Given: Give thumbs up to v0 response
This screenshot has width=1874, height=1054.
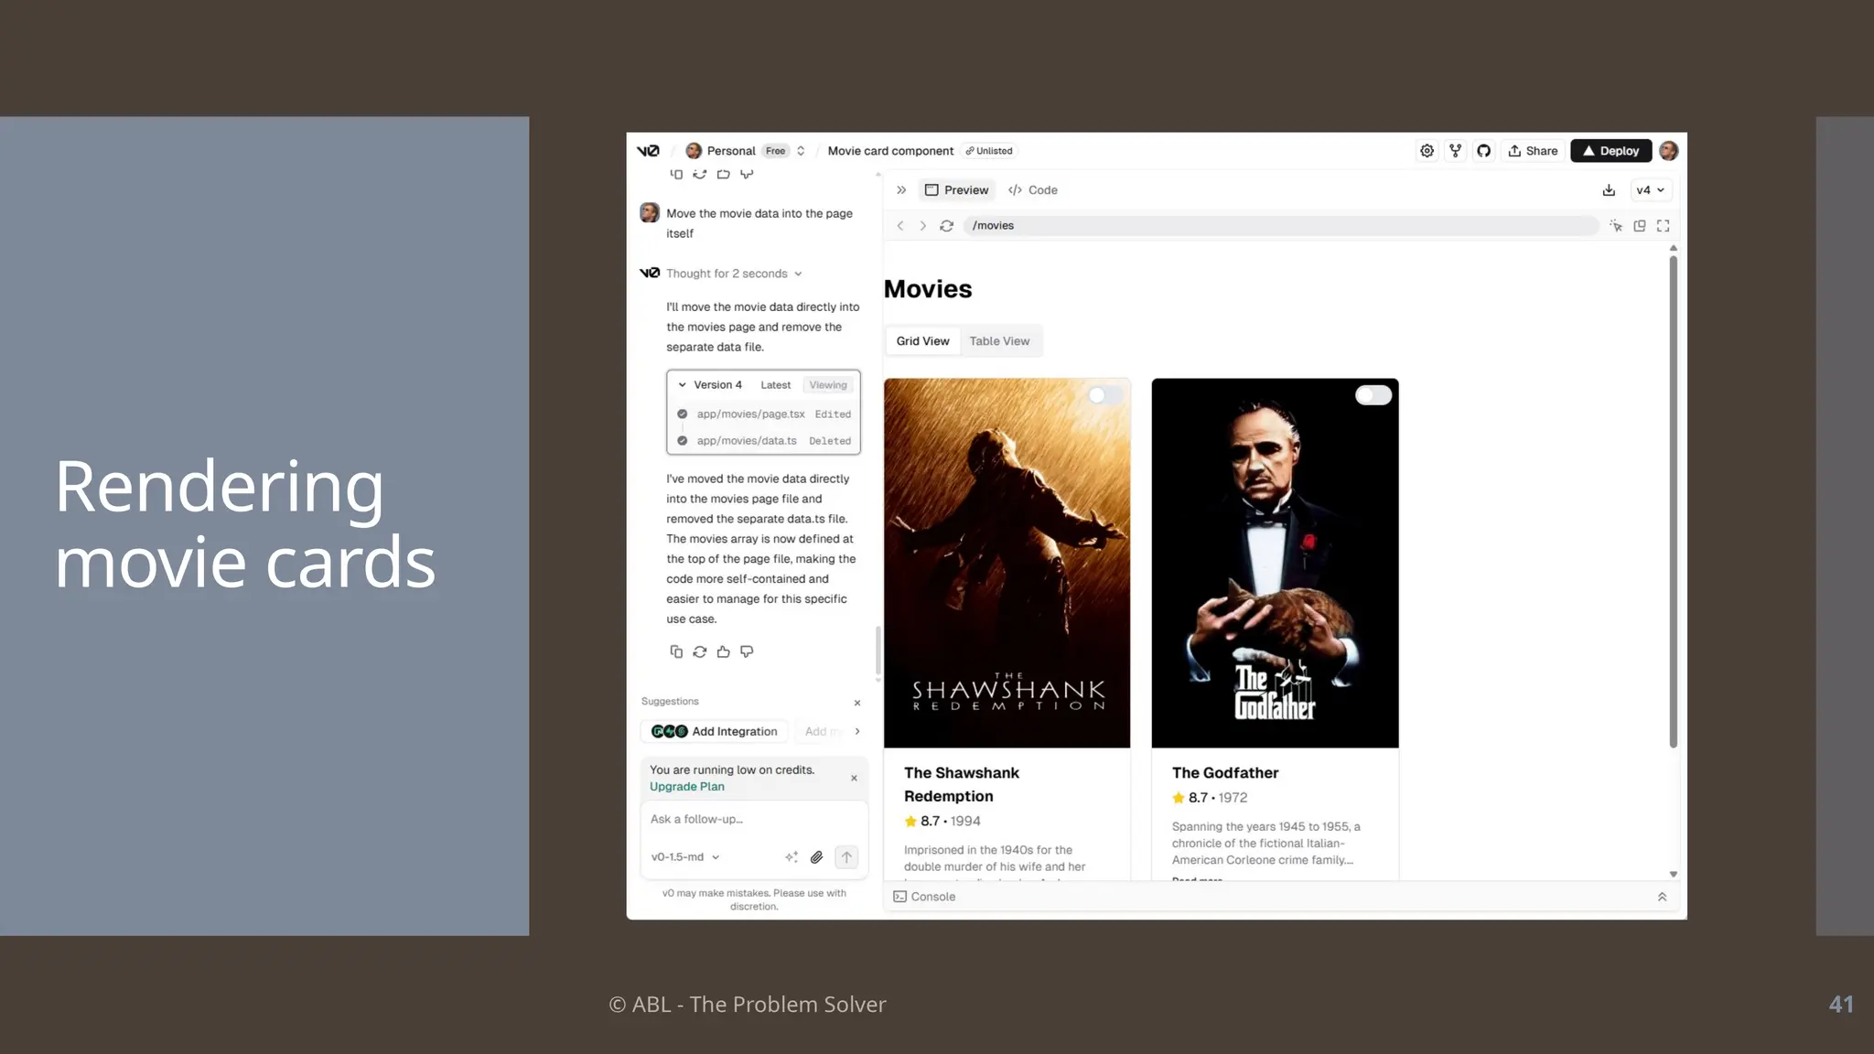Looking at the screenshot, I should click(723, 651).
